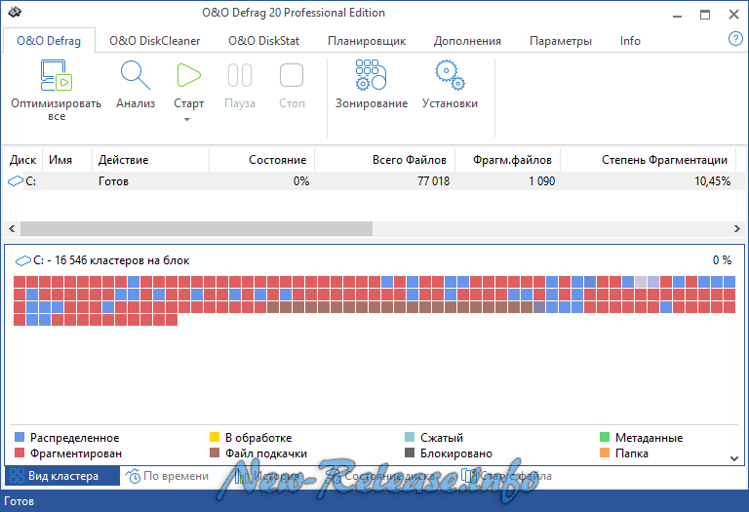Open the Параметры tab
The image size is (749, 512).
point(561,41)
